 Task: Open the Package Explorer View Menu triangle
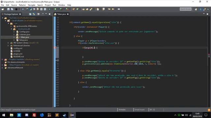pos(43,14)
